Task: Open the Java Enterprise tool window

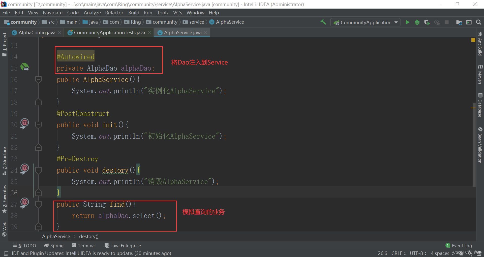Action: tap(123, 245)
